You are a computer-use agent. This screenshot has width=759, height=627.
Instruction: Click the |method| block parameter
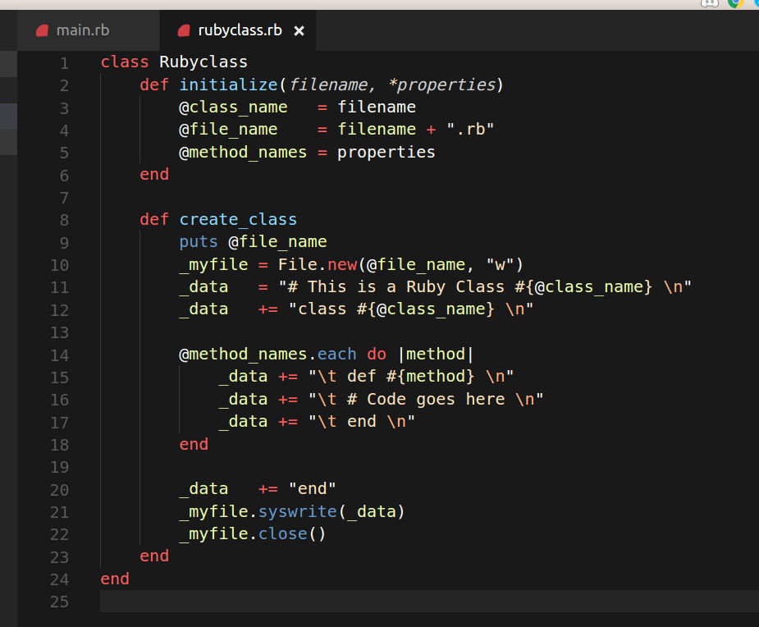(x=435, y=354)
